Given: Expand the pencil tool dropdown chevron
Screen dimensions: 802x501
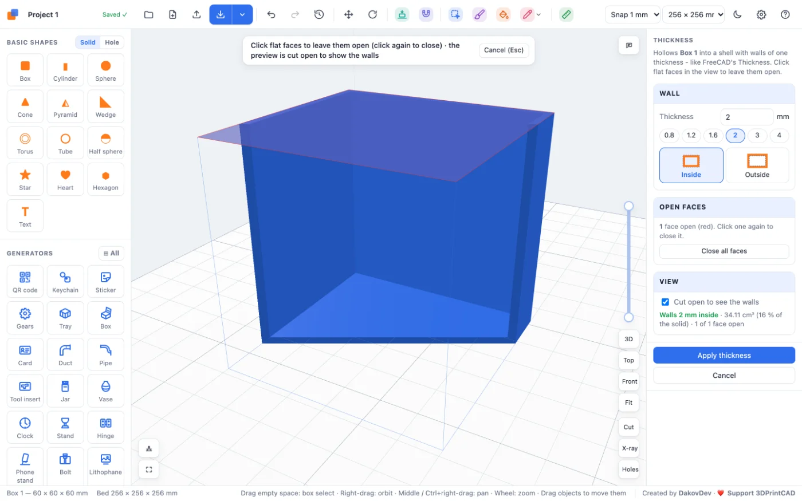Looking at the screenshot, I should (538, 15).
